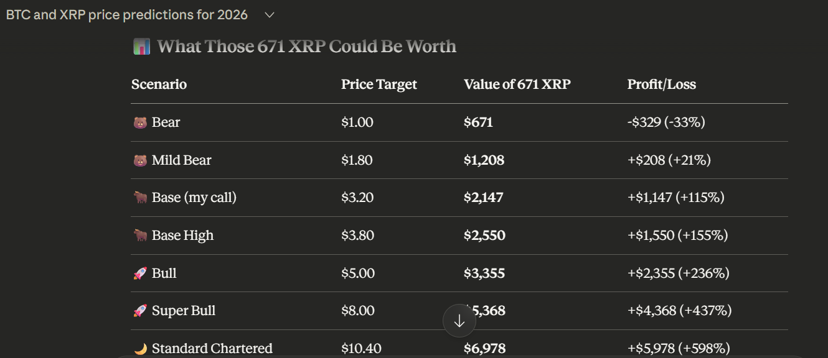Select the crescent moon next to Standard Chartered
The width and height of the screenshot is (828, 358).
click(140, 348)
